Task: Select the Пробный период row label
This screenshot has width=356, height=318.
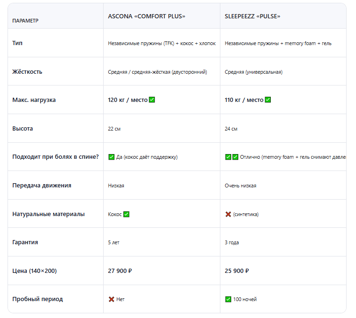Action: pyautogui.click(x=38, y=299)
